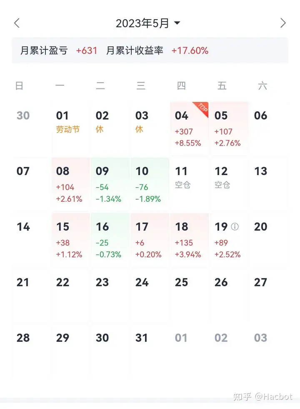The height and width of the screenshot is (409, 300).
Task: Go to next month with right chevron
Action: [x=283, y=23]
